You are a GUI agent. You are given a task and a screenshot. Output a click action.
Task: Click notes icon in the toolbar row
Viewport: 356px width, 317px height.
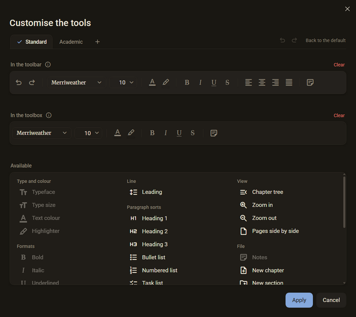coord(310,82)
